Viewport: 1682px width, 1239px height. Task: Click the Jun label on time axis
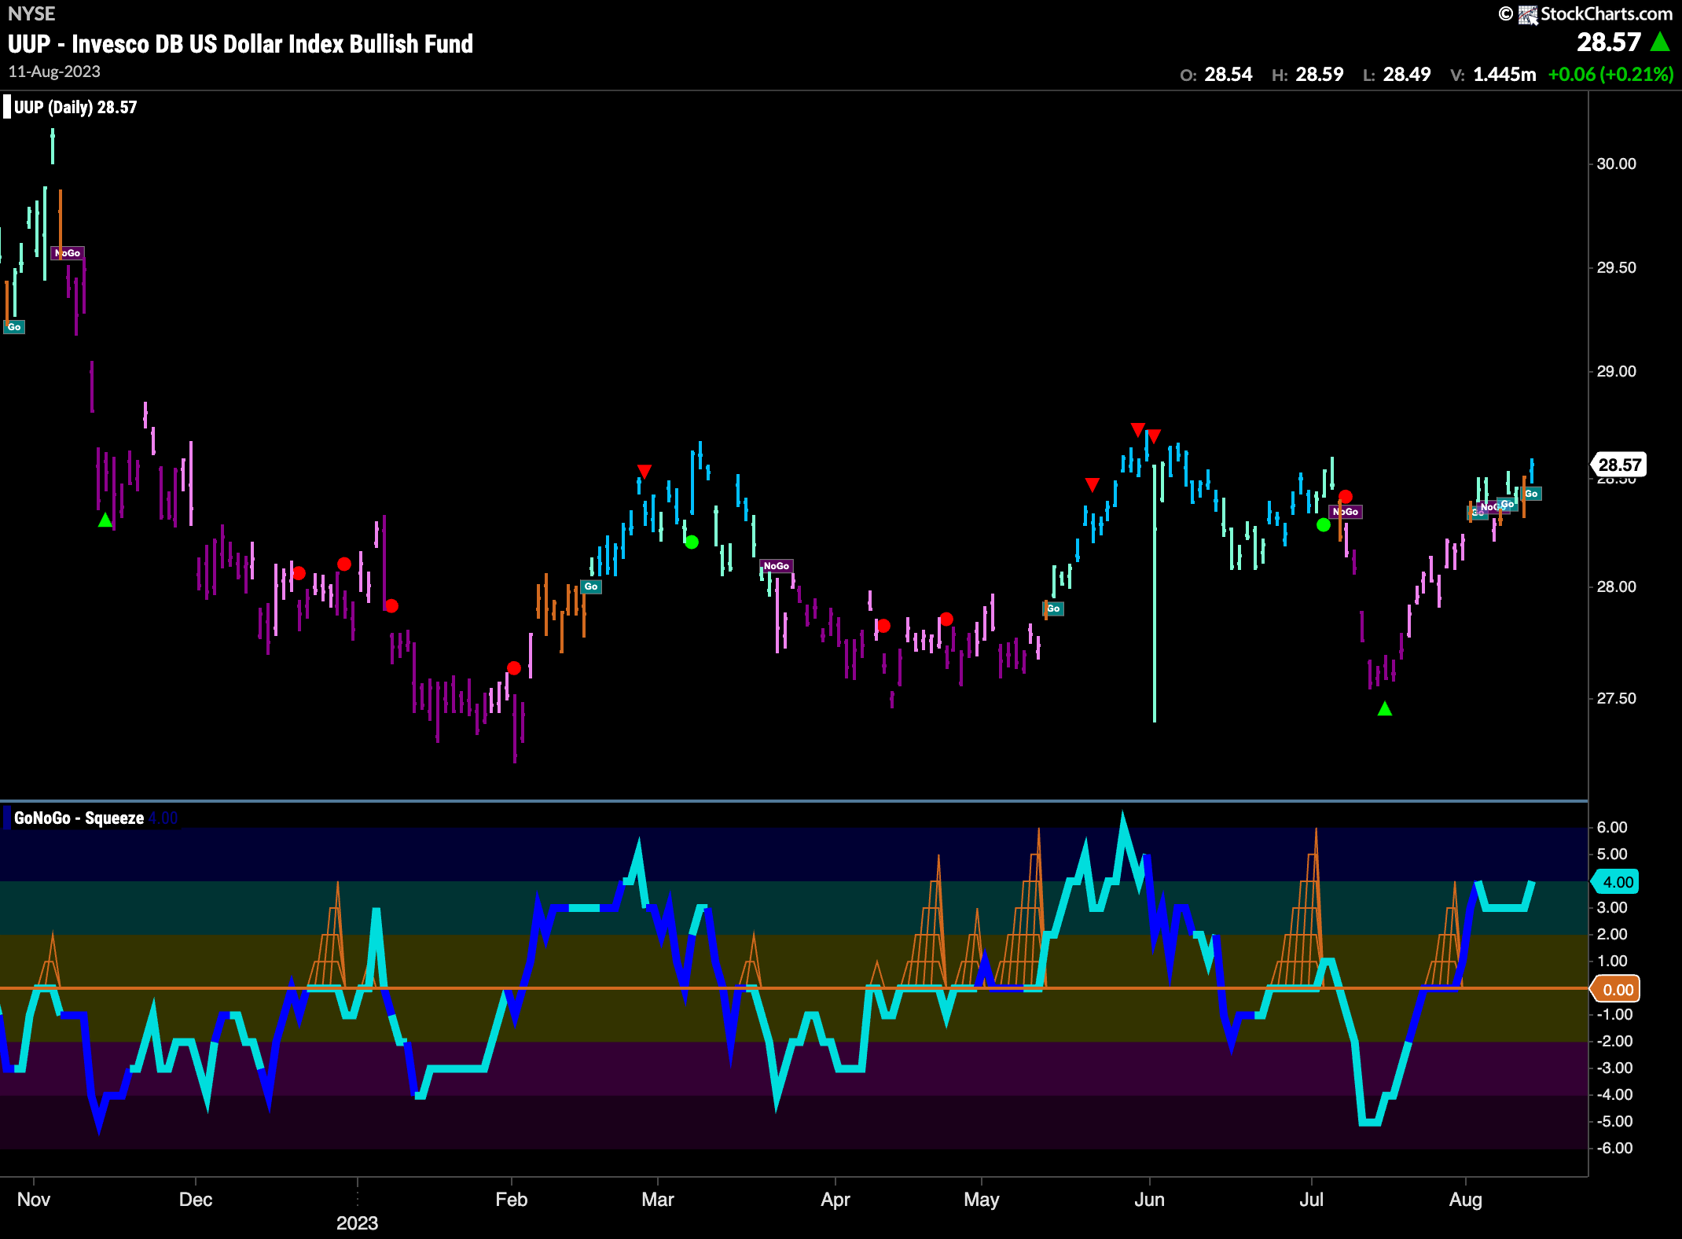1149,1199
